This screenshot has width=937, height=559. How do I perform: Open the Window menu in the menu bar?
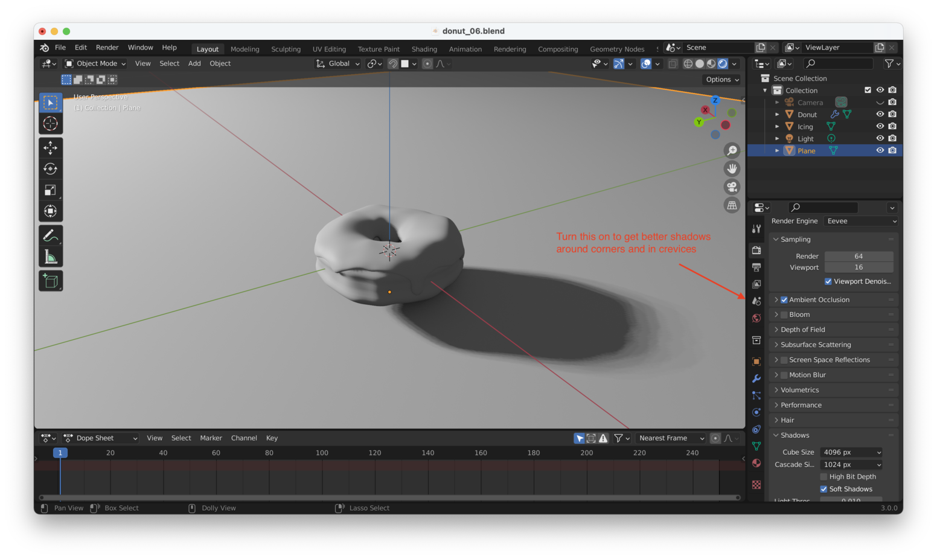pyautogui.click(x=140, y=47)
